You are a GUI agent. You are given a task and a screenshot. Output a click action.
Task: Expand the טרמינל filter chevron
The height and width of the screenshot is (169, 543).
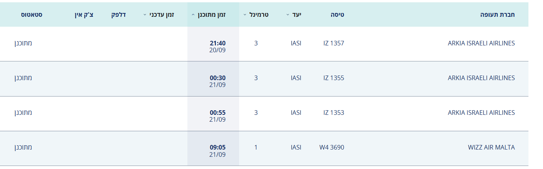245,15
